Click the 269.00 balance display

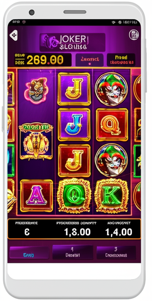[x=43, y=60]
